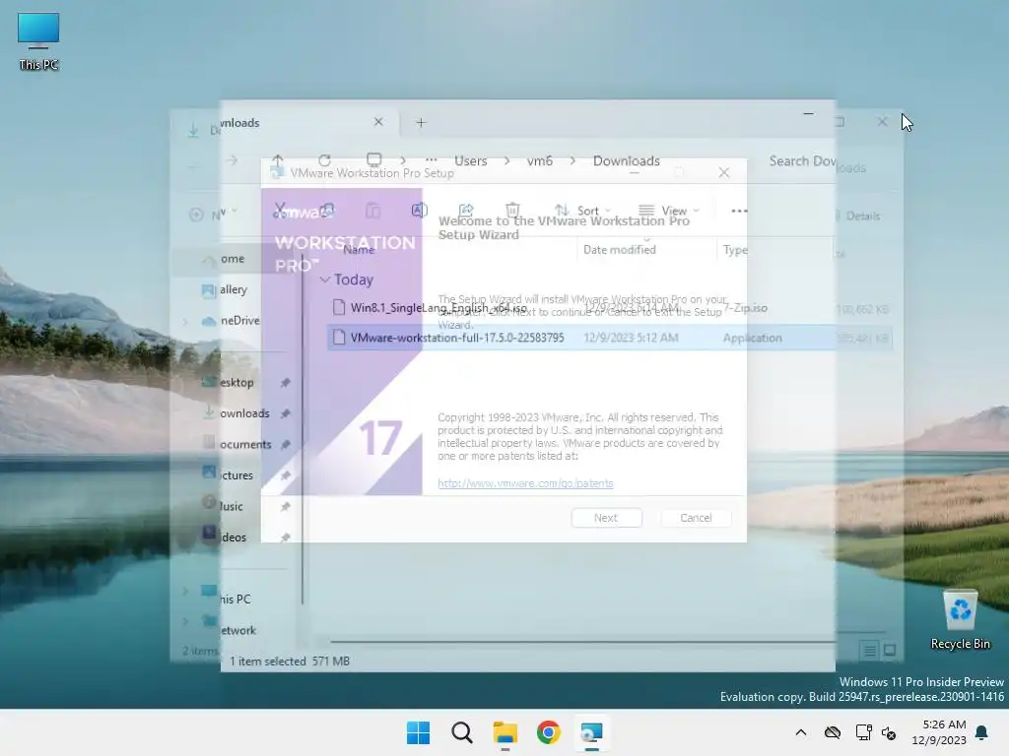
Task: Open the See more ellipsis in Explorer toolbar
Action: [739, 211]
